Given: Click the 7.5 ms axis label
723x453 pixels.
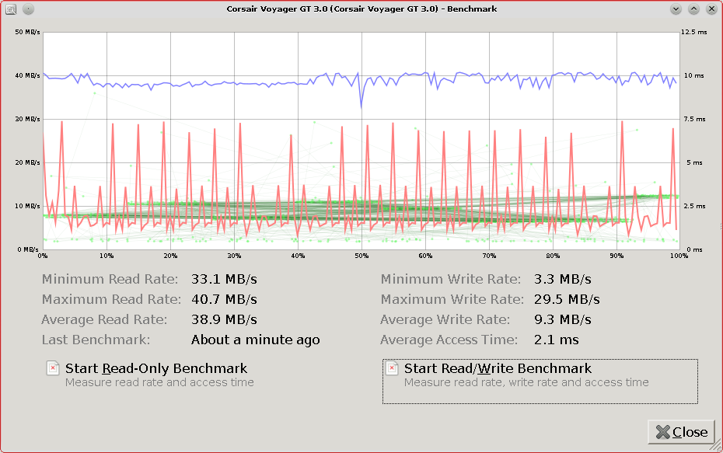Looking at the screenshot, I should pyautogui.click(x=695, y=119).
